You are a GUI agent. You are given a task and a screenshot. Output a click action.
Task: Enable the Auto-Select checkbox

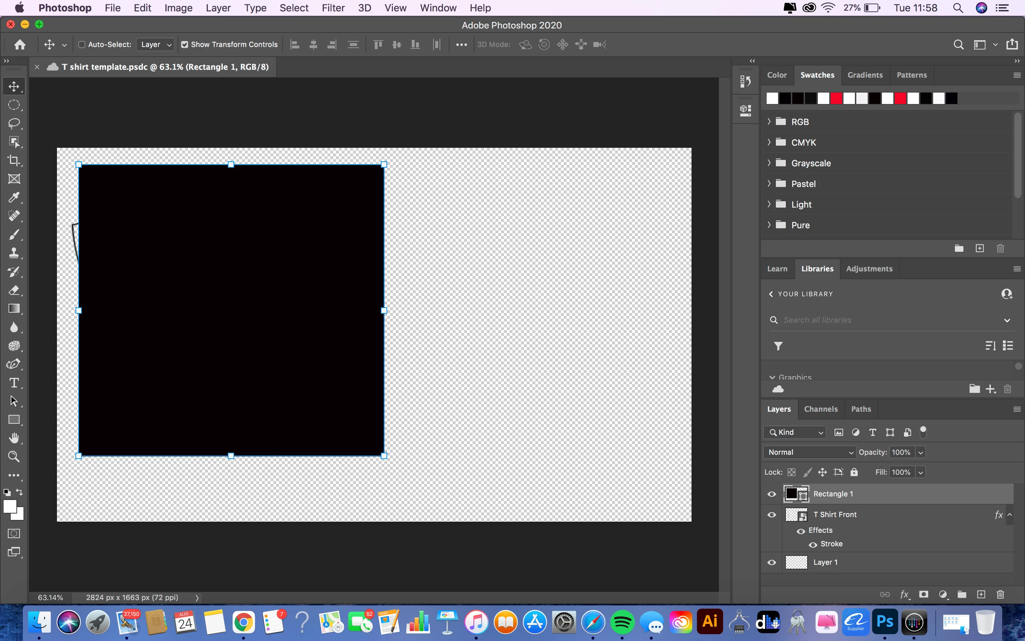pyautogui.click(x=82, y=45)
